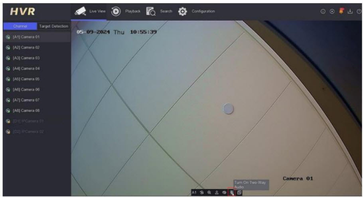Select the Channel tab in the sidebar
The image size is (363, 197).
click(20, 26)
